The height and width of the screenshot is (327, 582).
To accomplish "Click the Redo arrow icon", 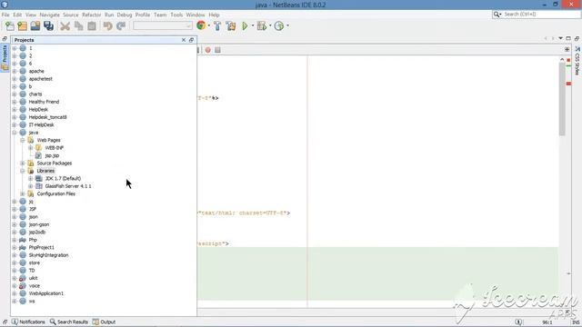I will (121, 26).
